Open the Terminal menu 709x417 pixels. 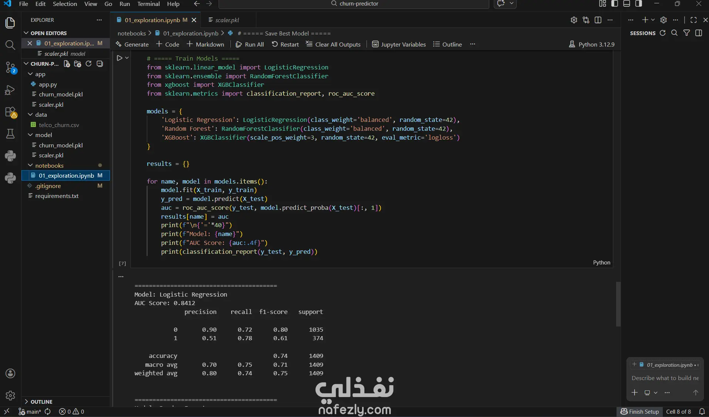(148, 4)
